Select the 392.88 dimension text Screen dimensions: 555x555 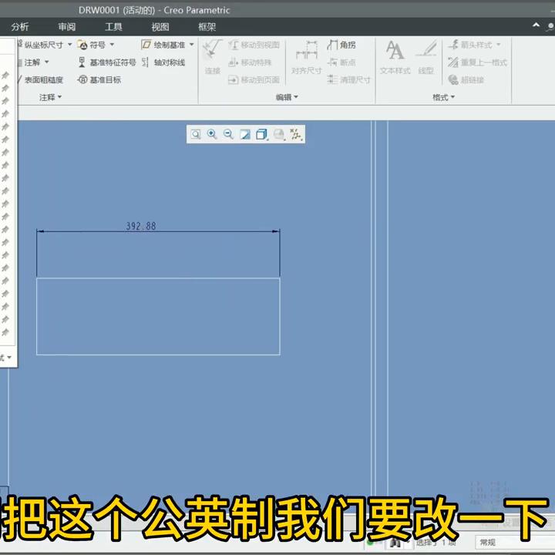(141, 226)
